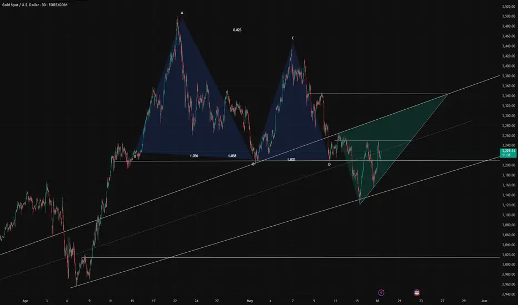
Task: Click the 3,340.00 price axis label
Action: coord(509,96)
